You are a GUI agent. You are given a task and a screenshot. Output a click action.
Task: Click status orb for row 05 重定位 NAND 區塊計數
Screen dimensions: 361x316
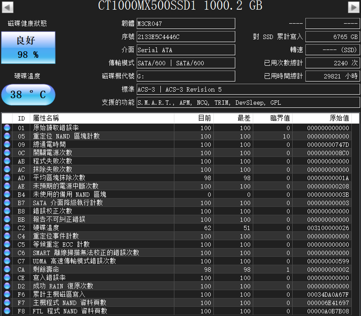point(7,136)
